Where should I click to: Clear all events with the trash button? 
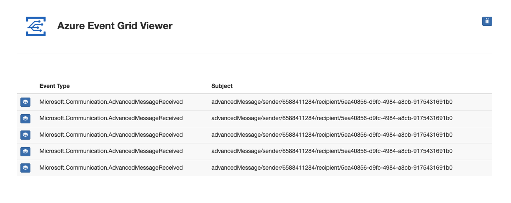coord(487,21)
